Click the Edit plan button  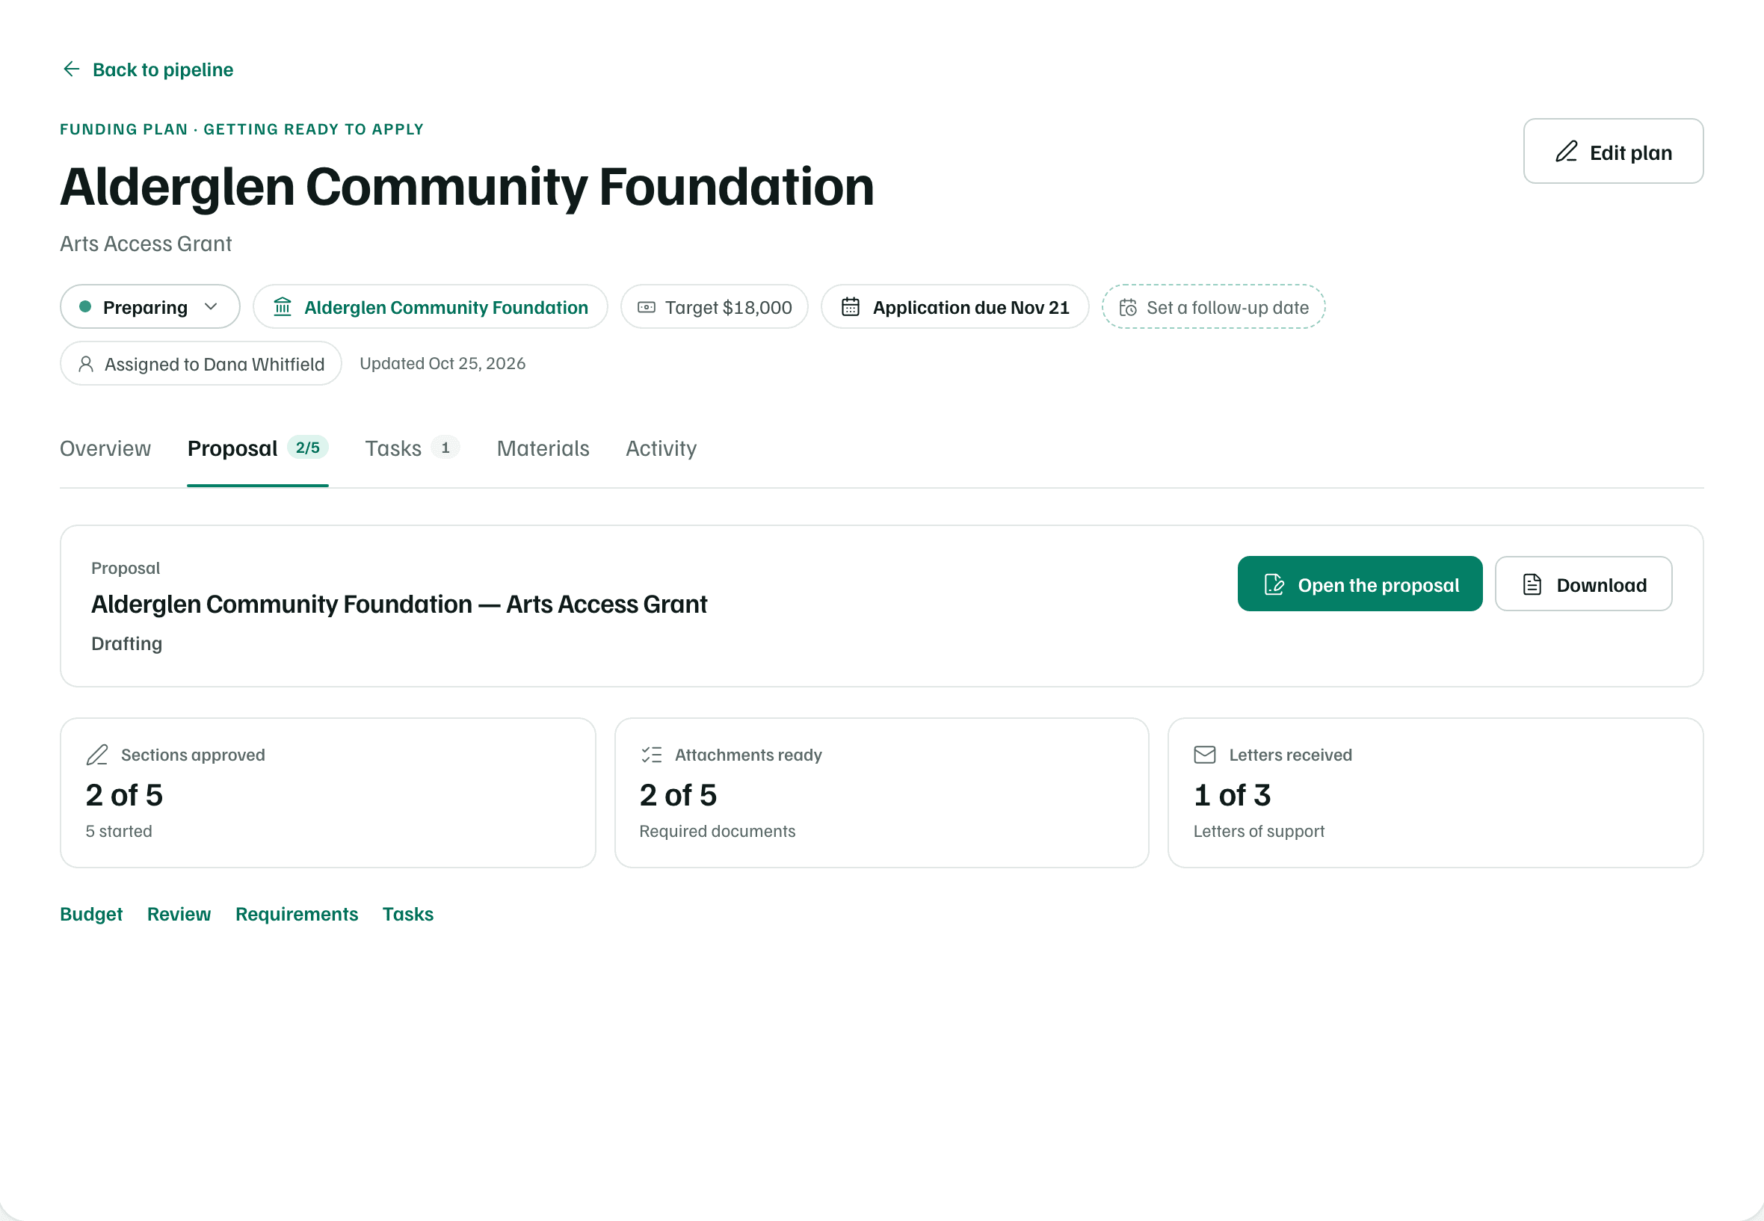1613,152
